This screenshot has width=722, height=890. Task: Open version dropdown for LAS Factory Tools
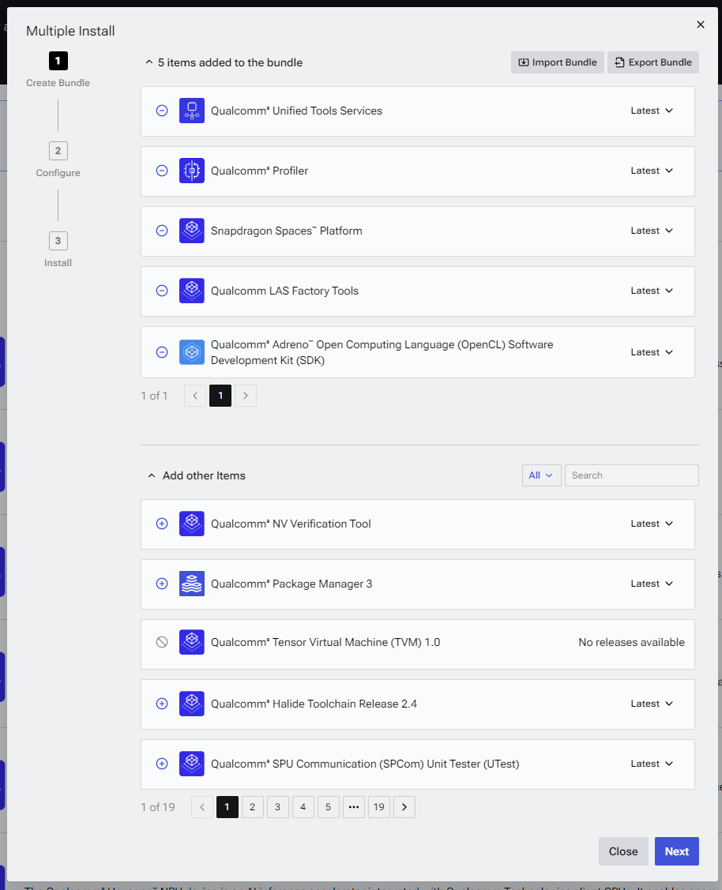tap(652, 291)
